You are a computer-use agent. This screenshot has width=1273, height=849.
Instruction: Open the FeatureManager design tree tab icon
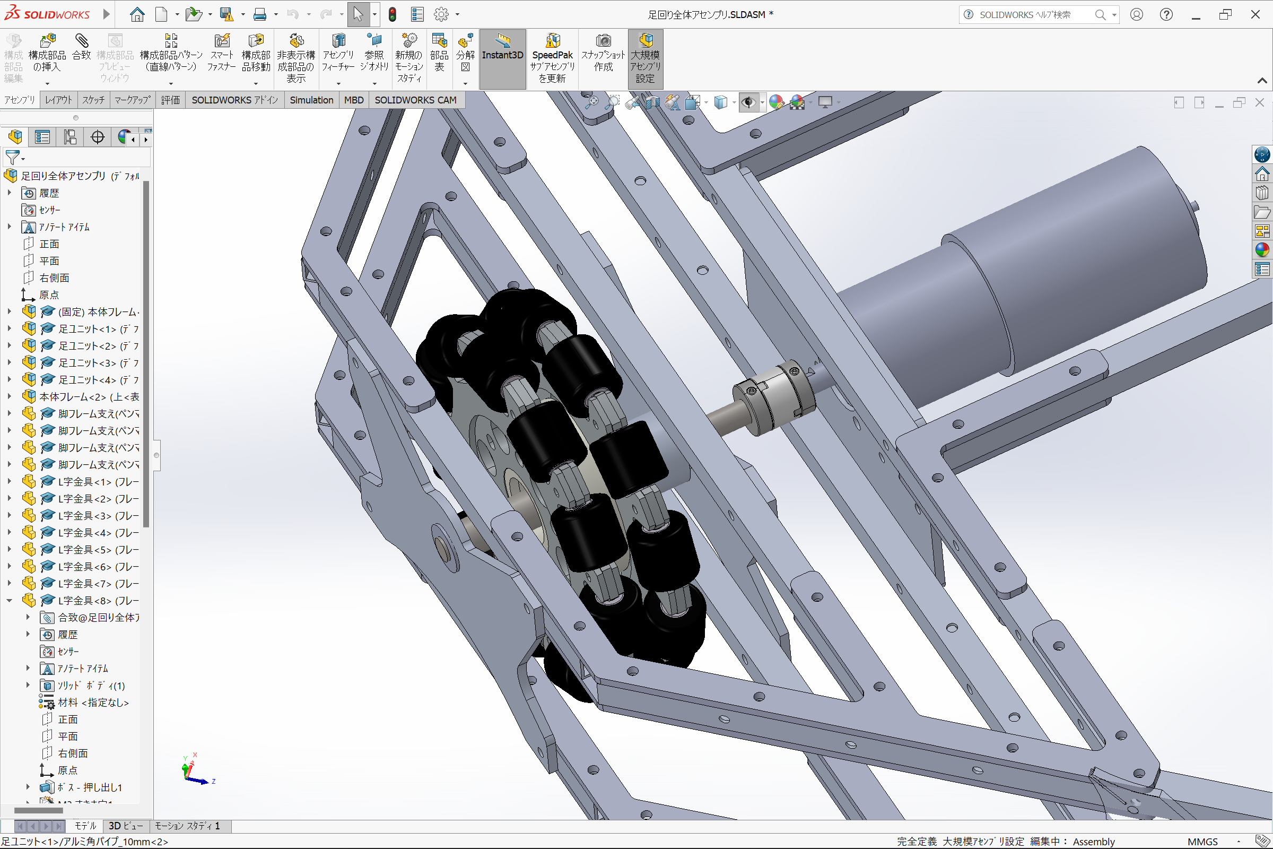pos(15,137)
